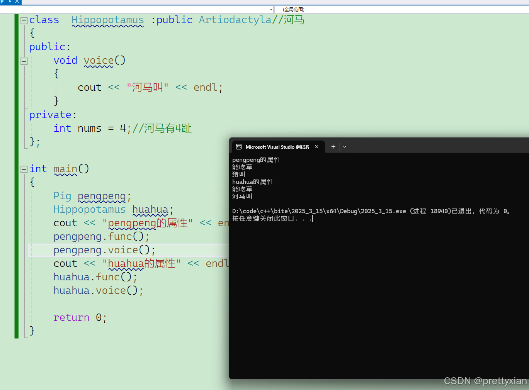The image size is (529, 390).
Task: Click the string literal "河马叫"
Action: tap(148, 87)
